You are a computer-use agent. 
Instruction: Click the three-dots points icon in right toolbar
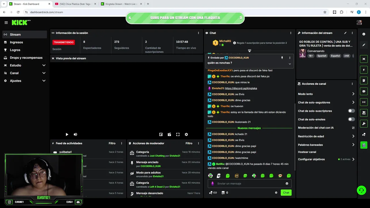[364, 134]
